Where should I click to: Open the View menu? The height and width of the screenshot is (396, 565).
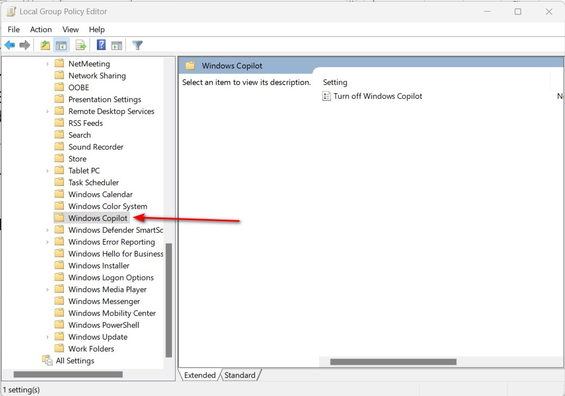tap(70, 30)
